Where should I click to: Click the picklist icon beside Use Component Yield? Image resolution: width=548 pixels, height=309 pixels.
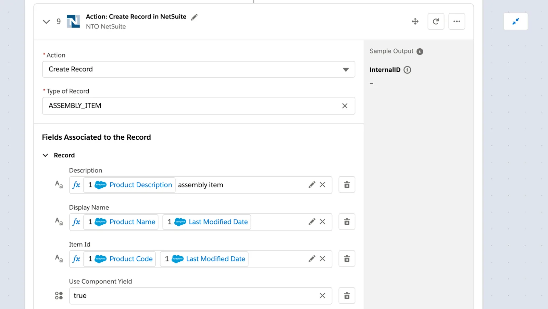click(x=59, y=295)
